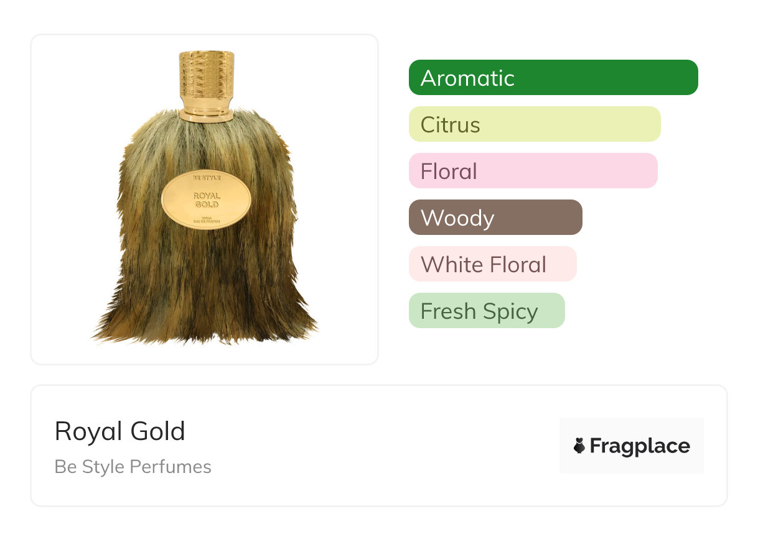Click the word Royal in product title
Screen dimensions: 758x537
[x=85, y=431]
